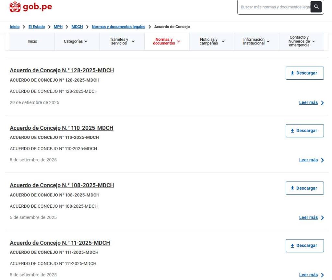Viewport: 332px width, 280px height.
Task: Open Normas y documentos legales breadcrumb
Action: click(x=118, y=27)
